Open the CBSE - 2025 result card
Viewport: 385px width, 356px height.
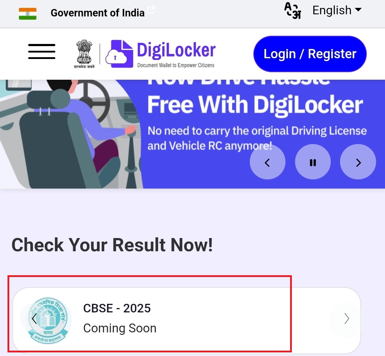pos(187,319)
